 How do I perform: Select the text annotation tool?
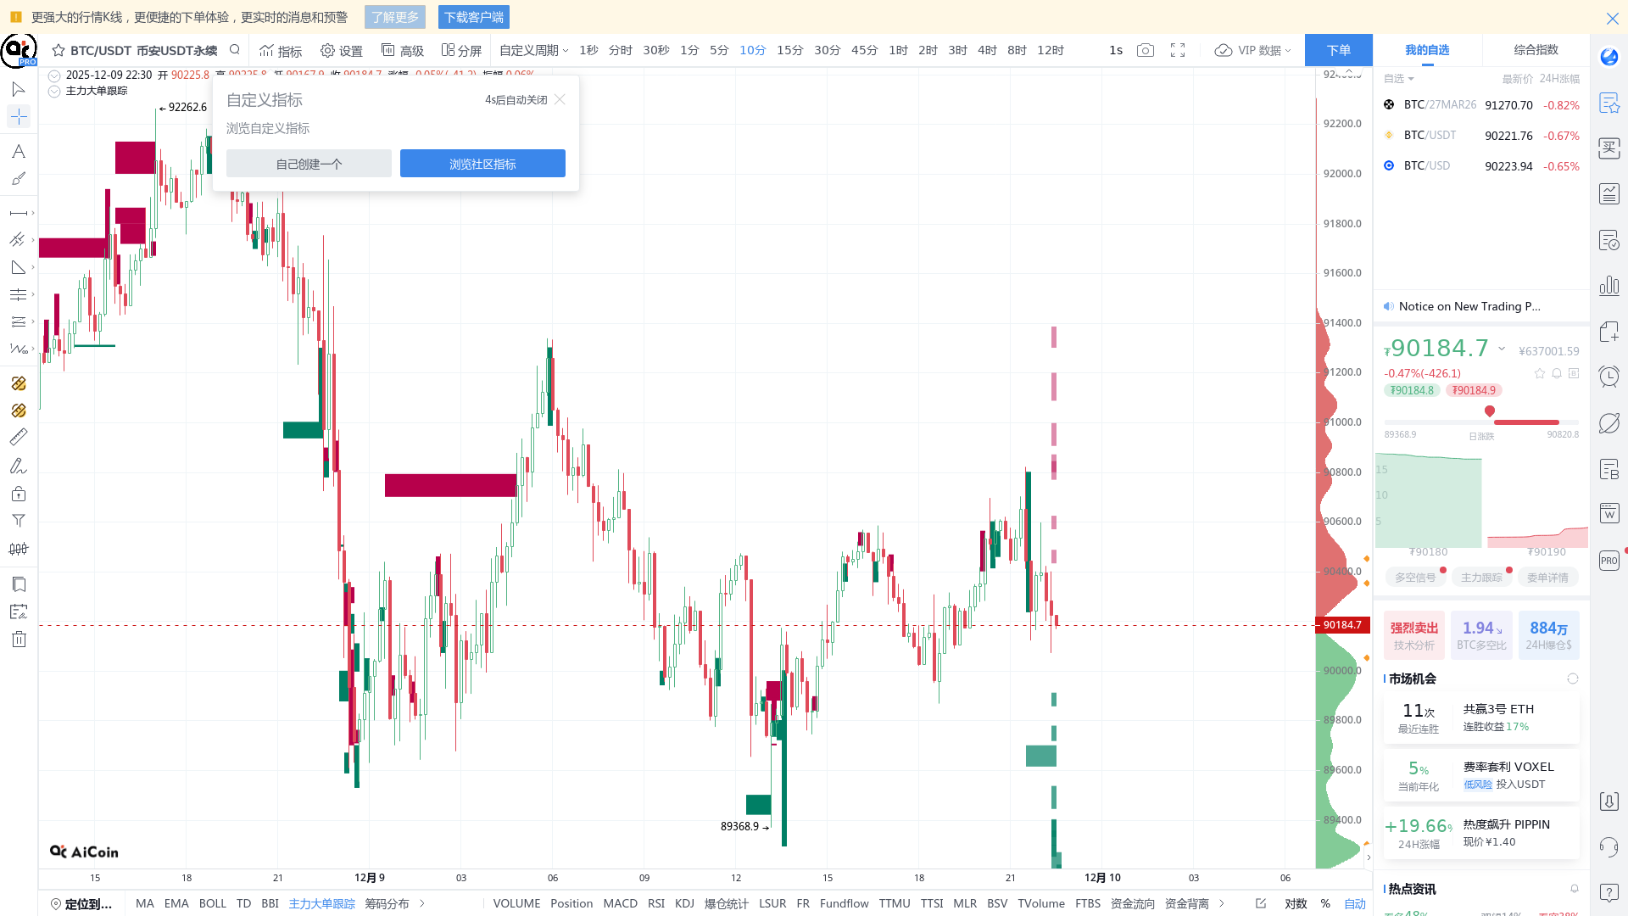tap(18, 152)
